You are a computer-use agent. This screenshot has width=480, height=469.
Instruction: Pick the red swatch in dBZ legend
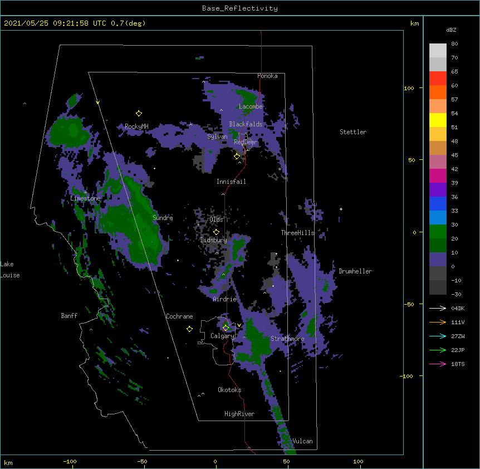click(x=438, y=79)
